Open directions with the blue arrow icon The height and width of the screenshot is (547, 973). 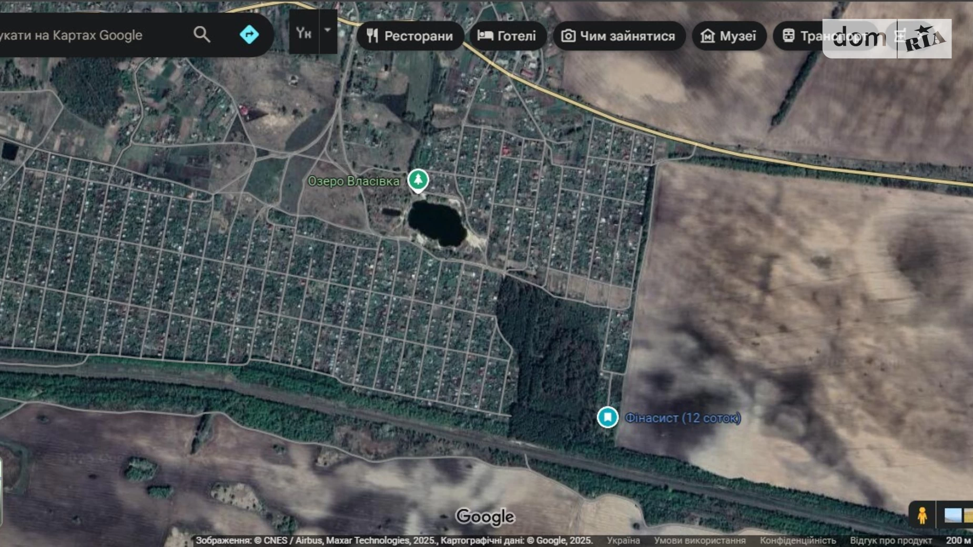coord(249,35)
